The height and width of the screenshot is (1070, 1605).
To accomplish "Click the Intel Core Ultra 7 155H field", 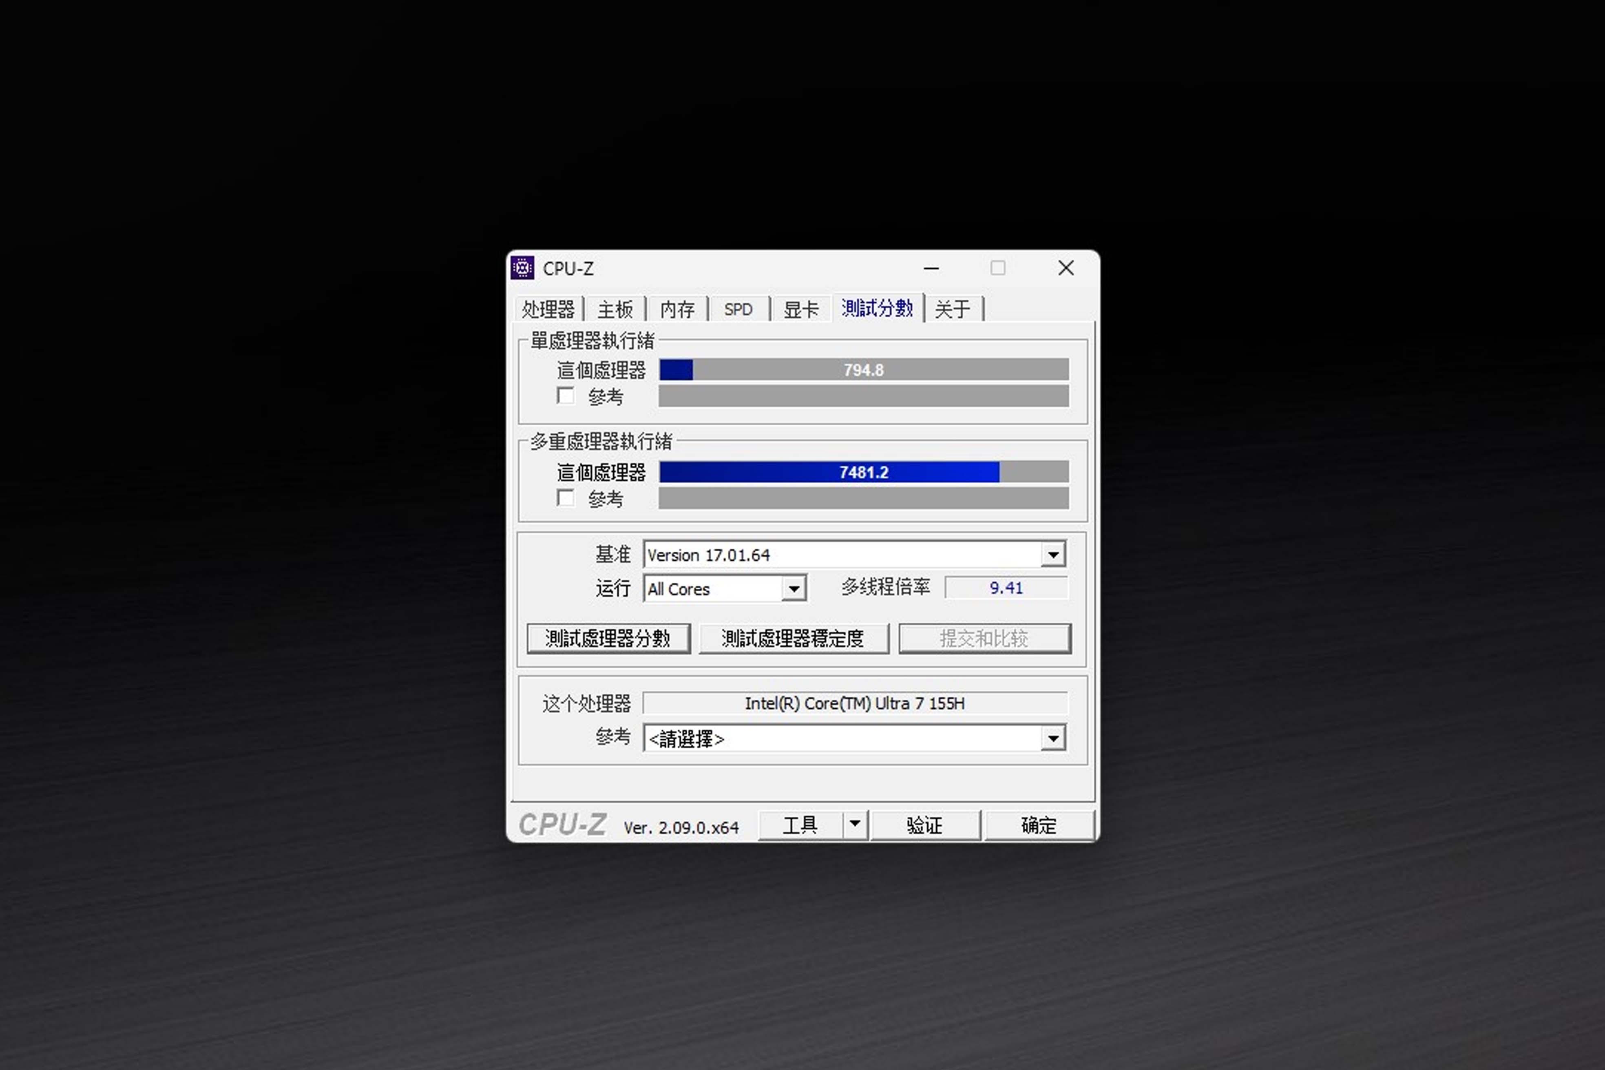I will tap(855, 703).
